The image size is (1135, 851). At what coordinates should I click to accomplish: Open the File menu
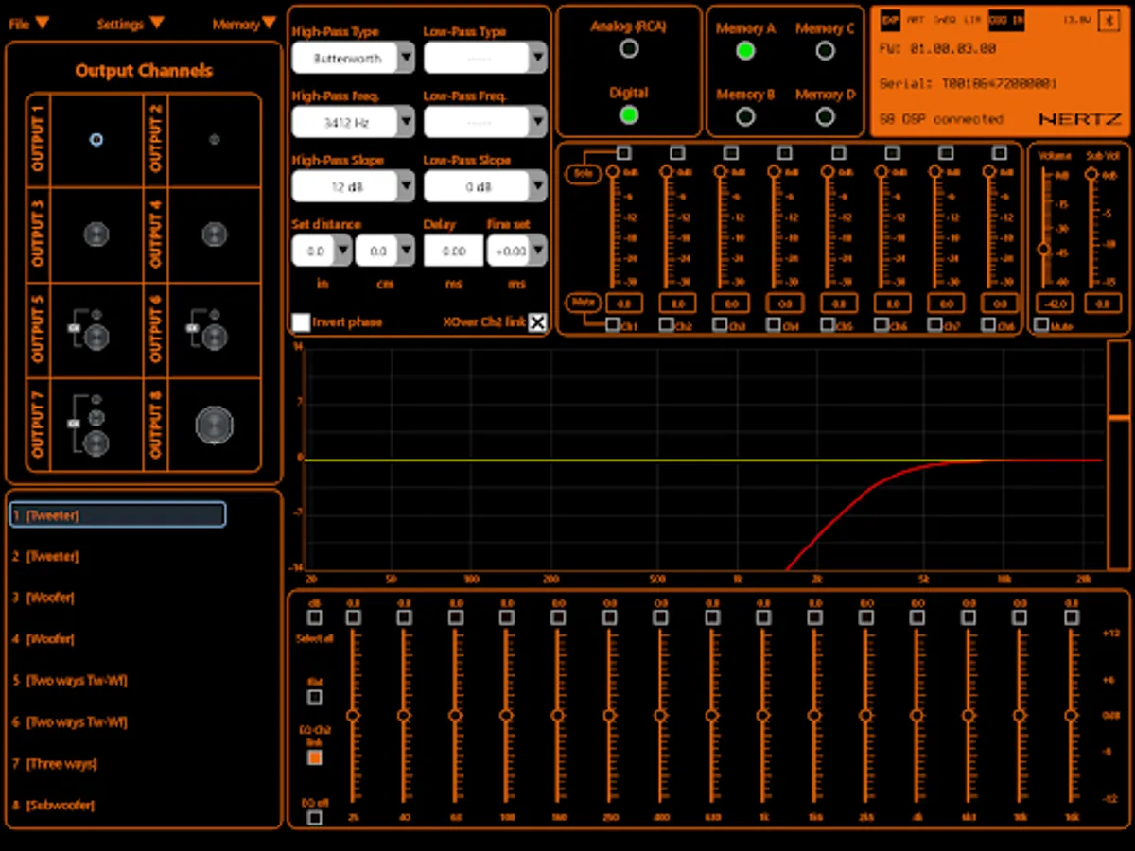29,24
